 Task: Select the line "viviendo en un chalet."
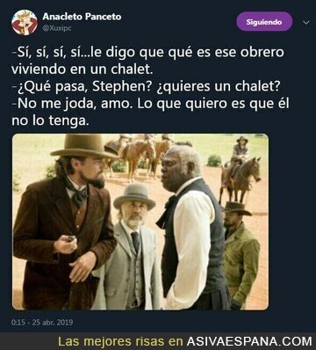[83, 69]
